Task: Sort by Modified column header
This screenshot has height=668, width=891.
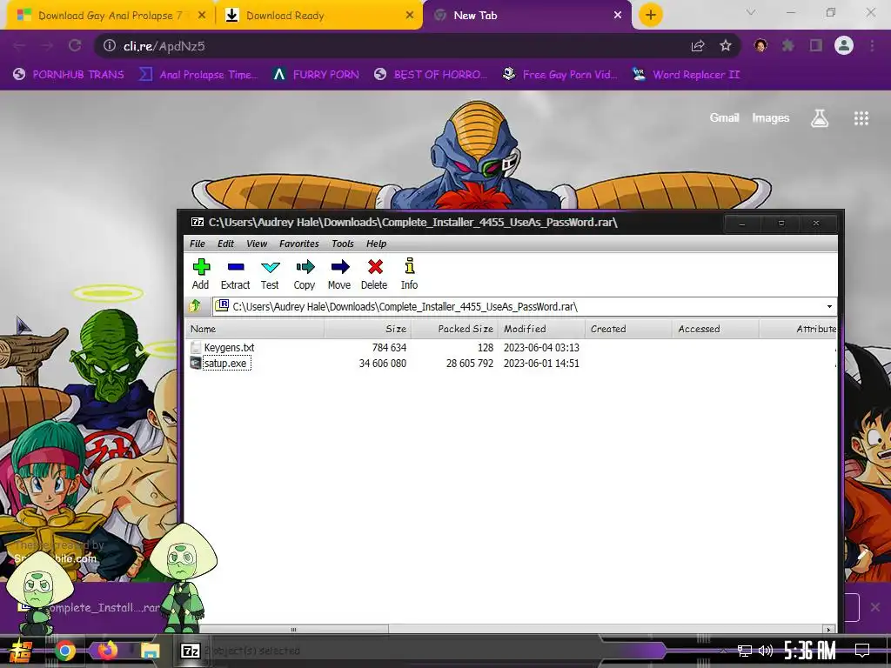Action: (x=541, y=329)
